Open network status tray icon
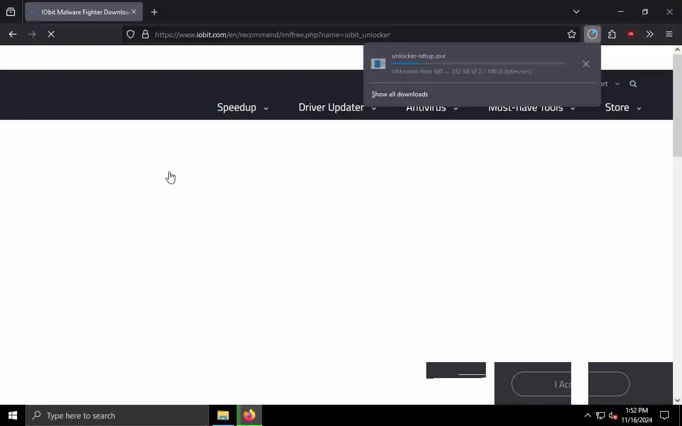This screenshot has height=426, width=682. (600, 415)
